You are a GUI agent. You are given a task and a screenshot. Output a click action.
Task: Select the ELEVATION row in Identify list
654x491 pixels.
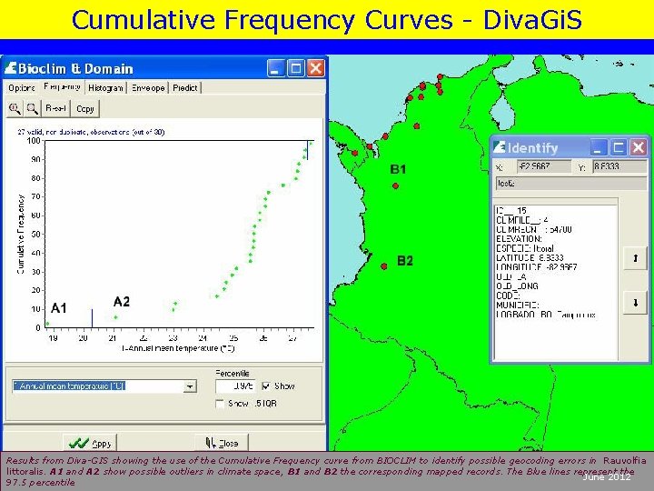pos(519,239)
